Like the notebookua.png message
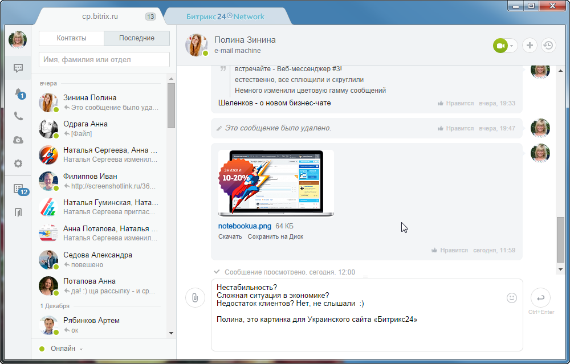570x364 pixels. [450, 250]
